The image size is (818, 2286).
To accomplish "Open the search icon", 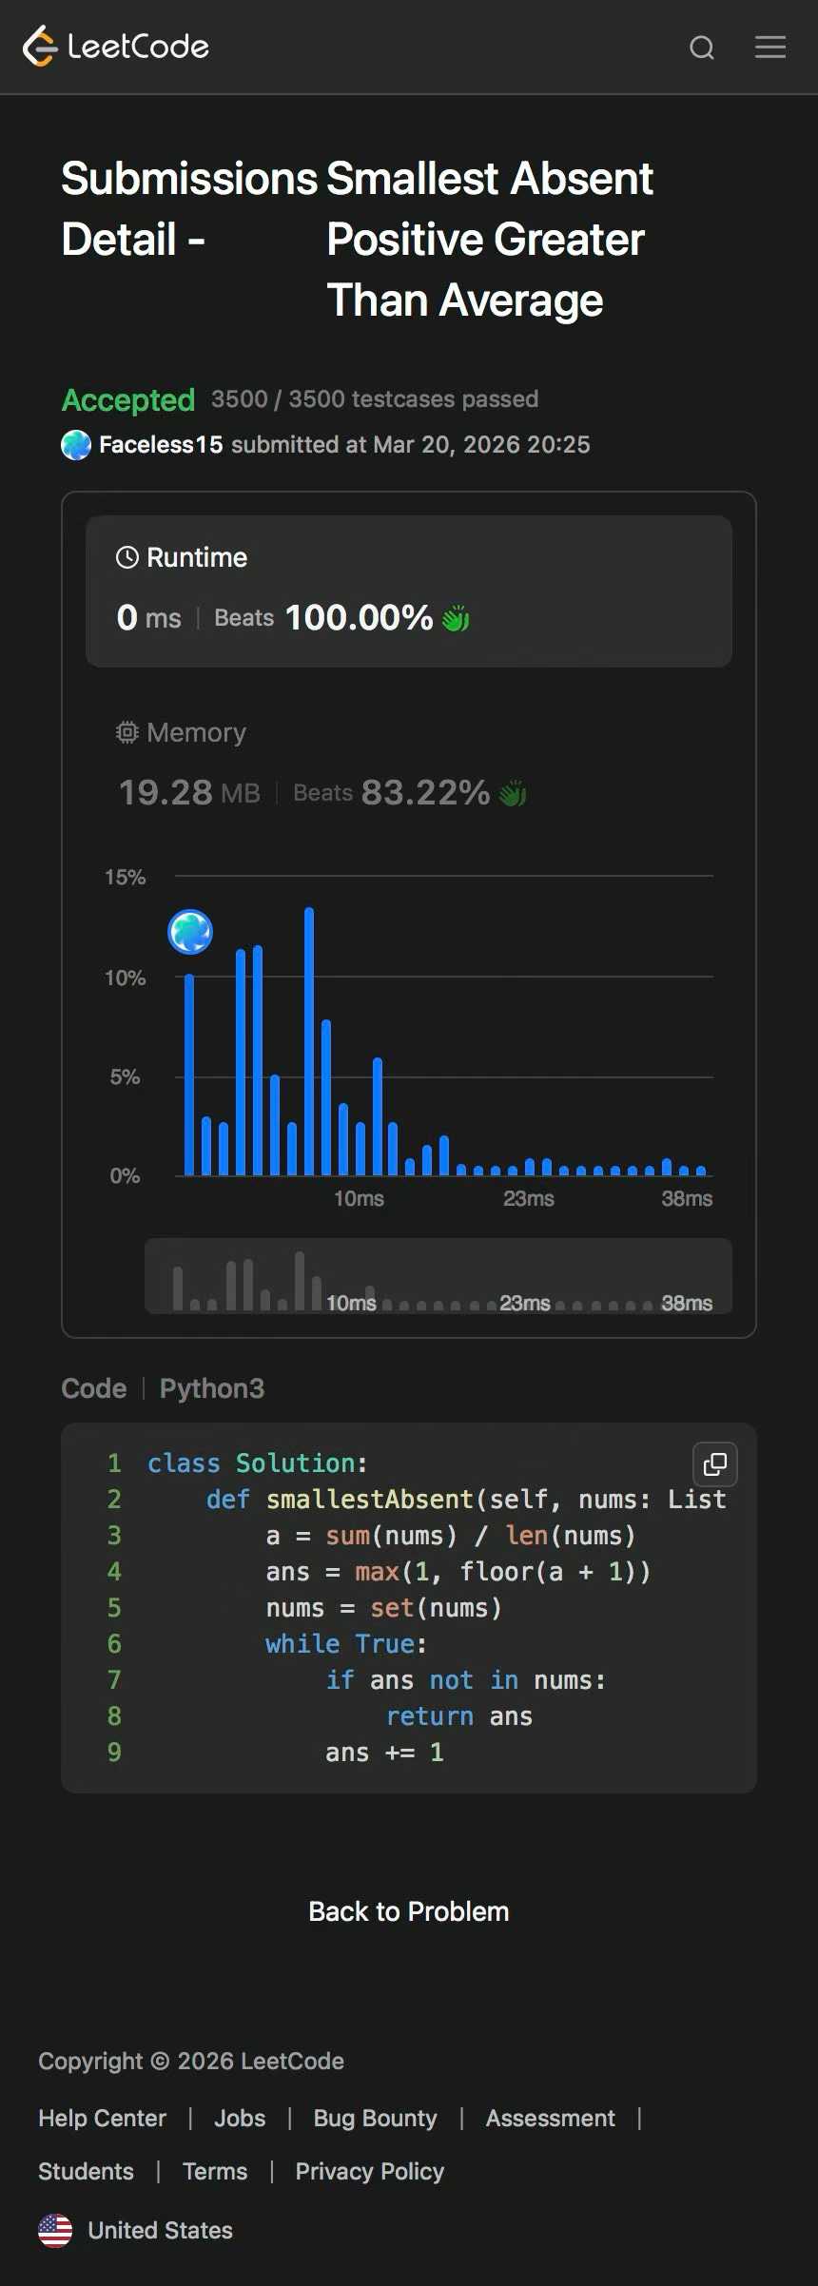I will [702, 48].
